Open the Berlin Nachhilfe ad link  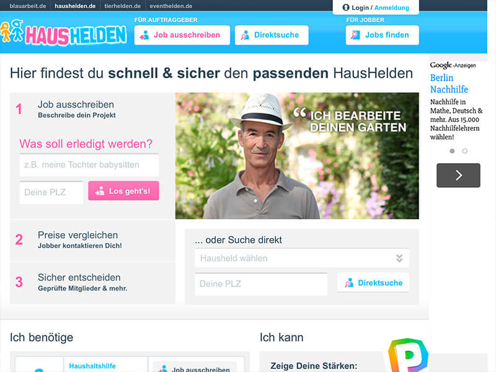449,84
